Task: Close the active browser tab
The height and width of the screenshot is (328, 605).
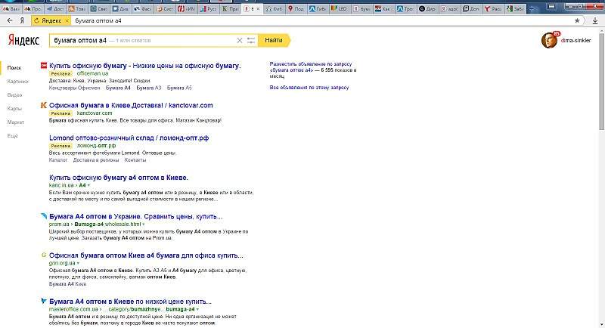Action: pos(258,9)
